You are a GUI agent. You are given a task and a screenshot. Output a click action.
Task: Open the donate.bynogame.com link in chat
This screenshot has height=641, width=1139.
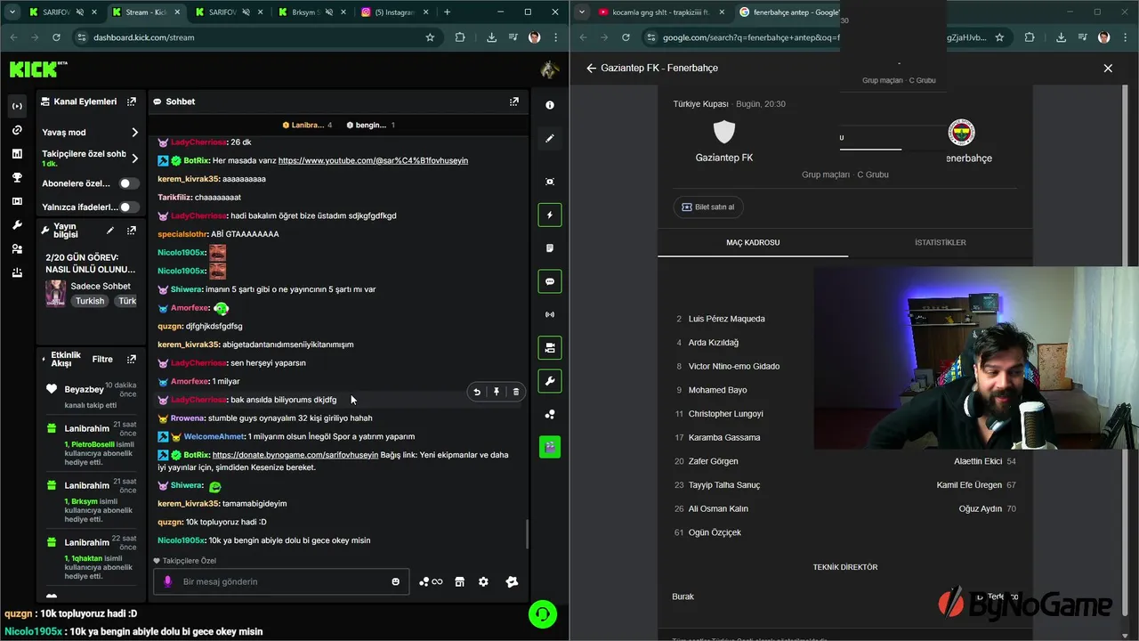(x=295, y=455)
